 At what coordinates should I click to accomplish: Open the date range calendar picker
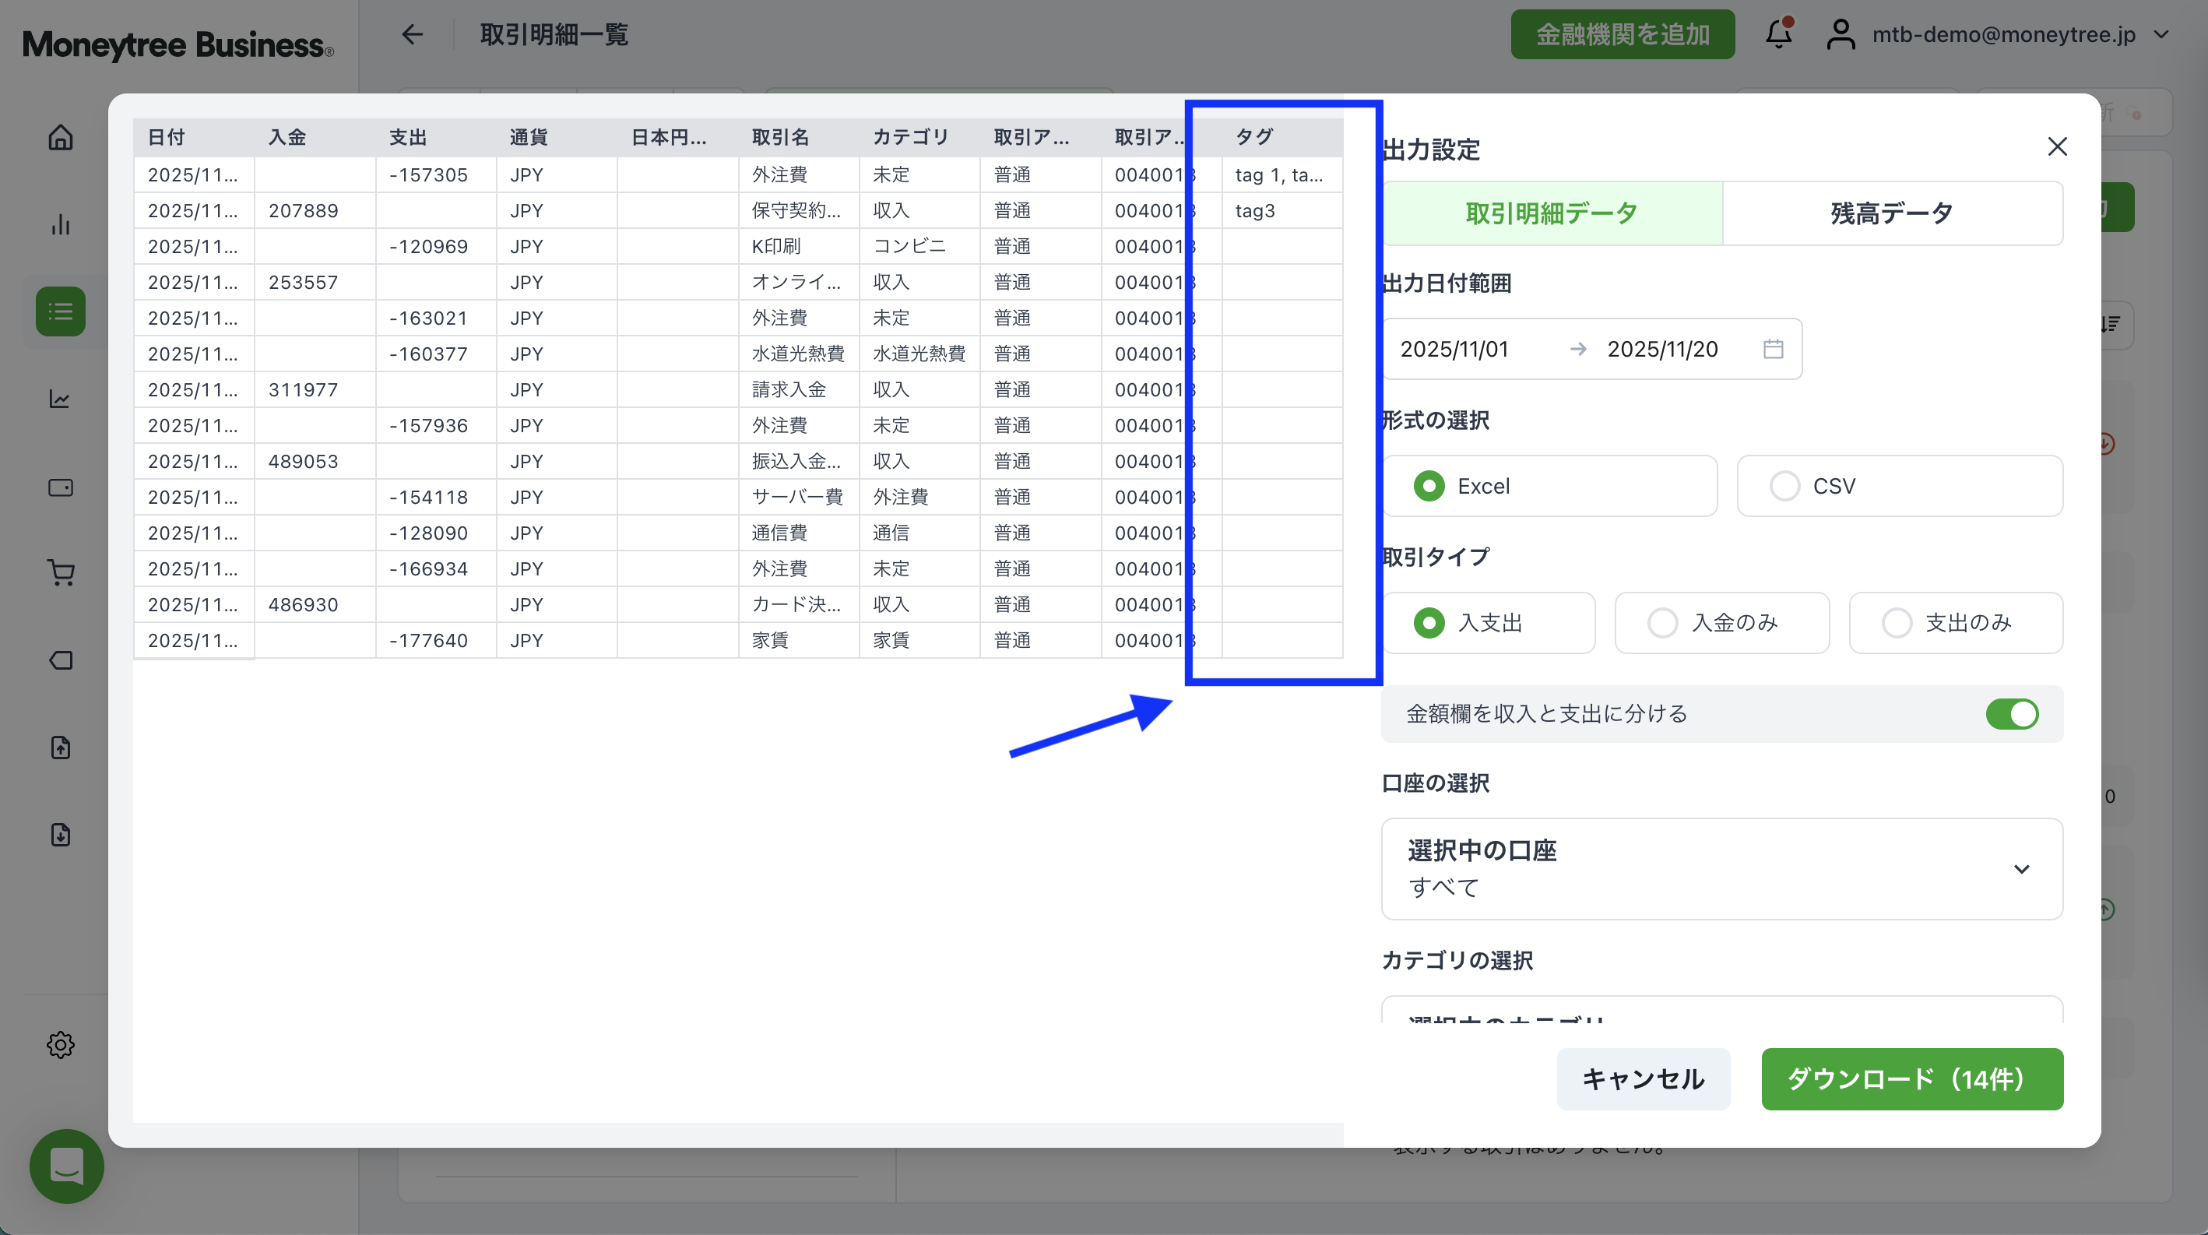(1773, 349)
